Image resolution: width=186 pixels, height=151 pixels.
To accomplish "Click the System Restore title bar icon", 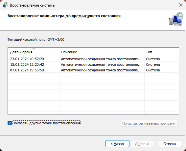I will 6,5.
